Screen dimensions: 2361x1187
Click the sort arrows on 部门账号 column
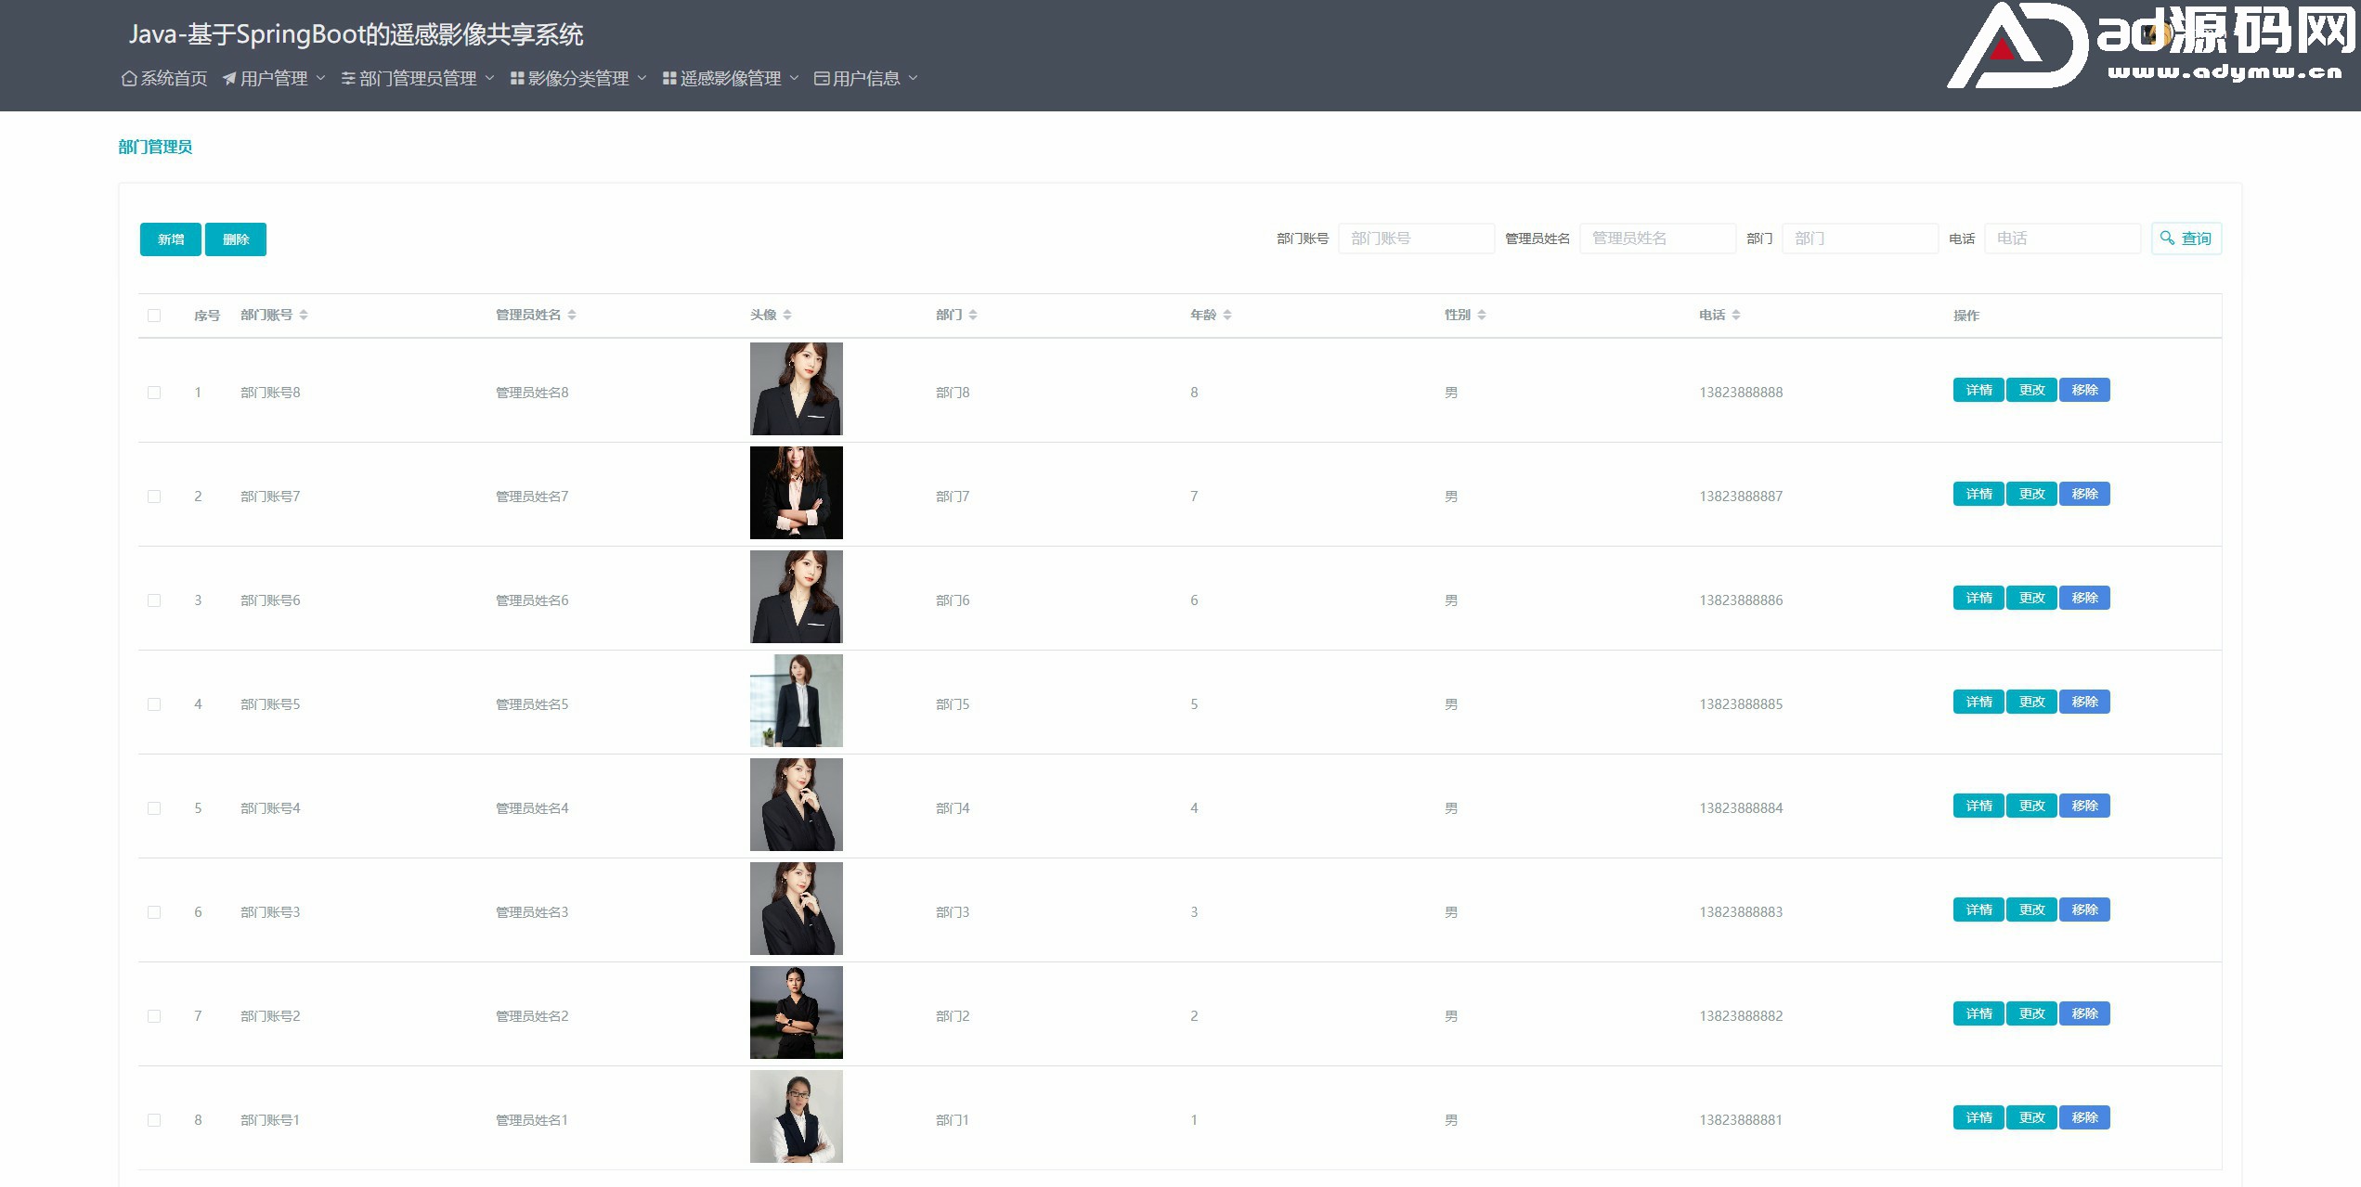click(x=304, y=316)
